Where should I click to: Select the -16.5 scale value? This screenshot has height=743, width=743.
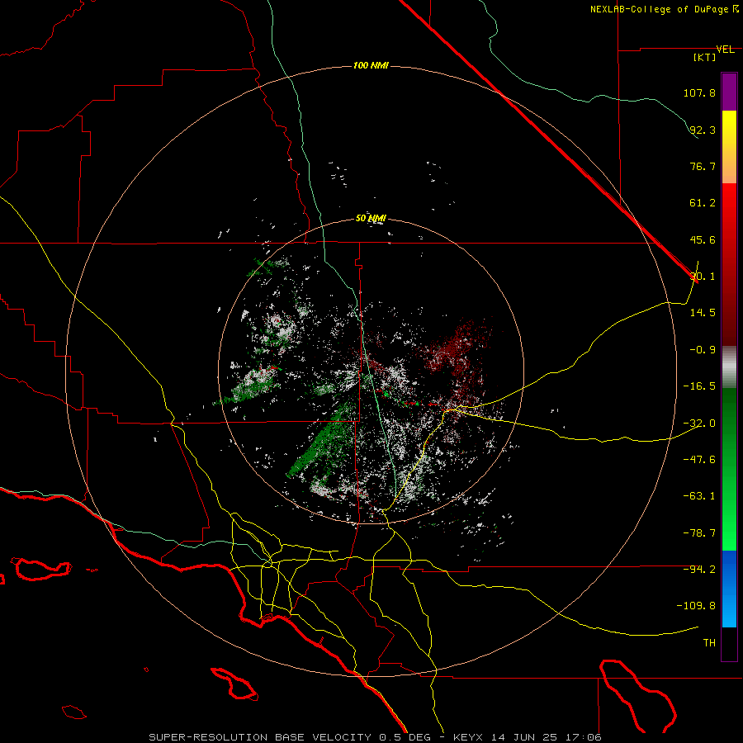699,386
